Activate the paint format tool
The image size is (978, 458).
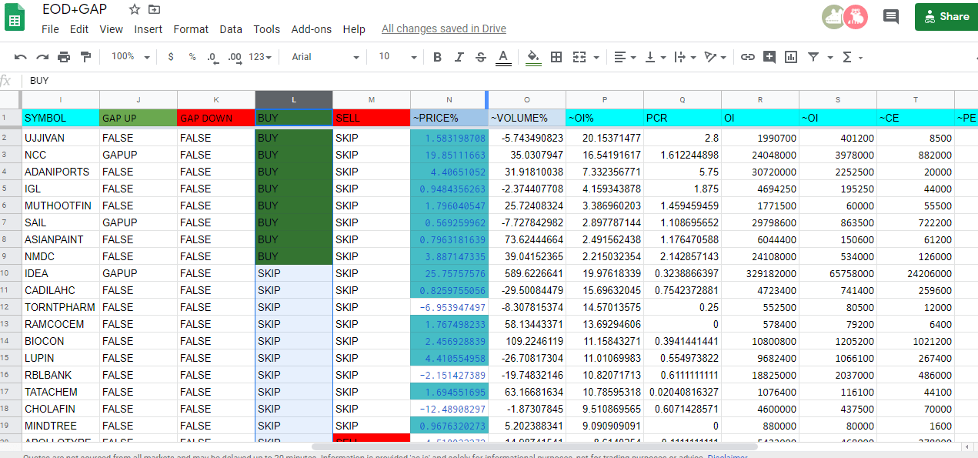85,57
